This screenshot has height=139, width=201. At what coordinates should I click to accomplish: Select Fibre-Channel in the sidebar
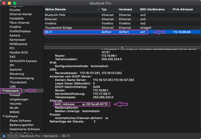(19, 23)
